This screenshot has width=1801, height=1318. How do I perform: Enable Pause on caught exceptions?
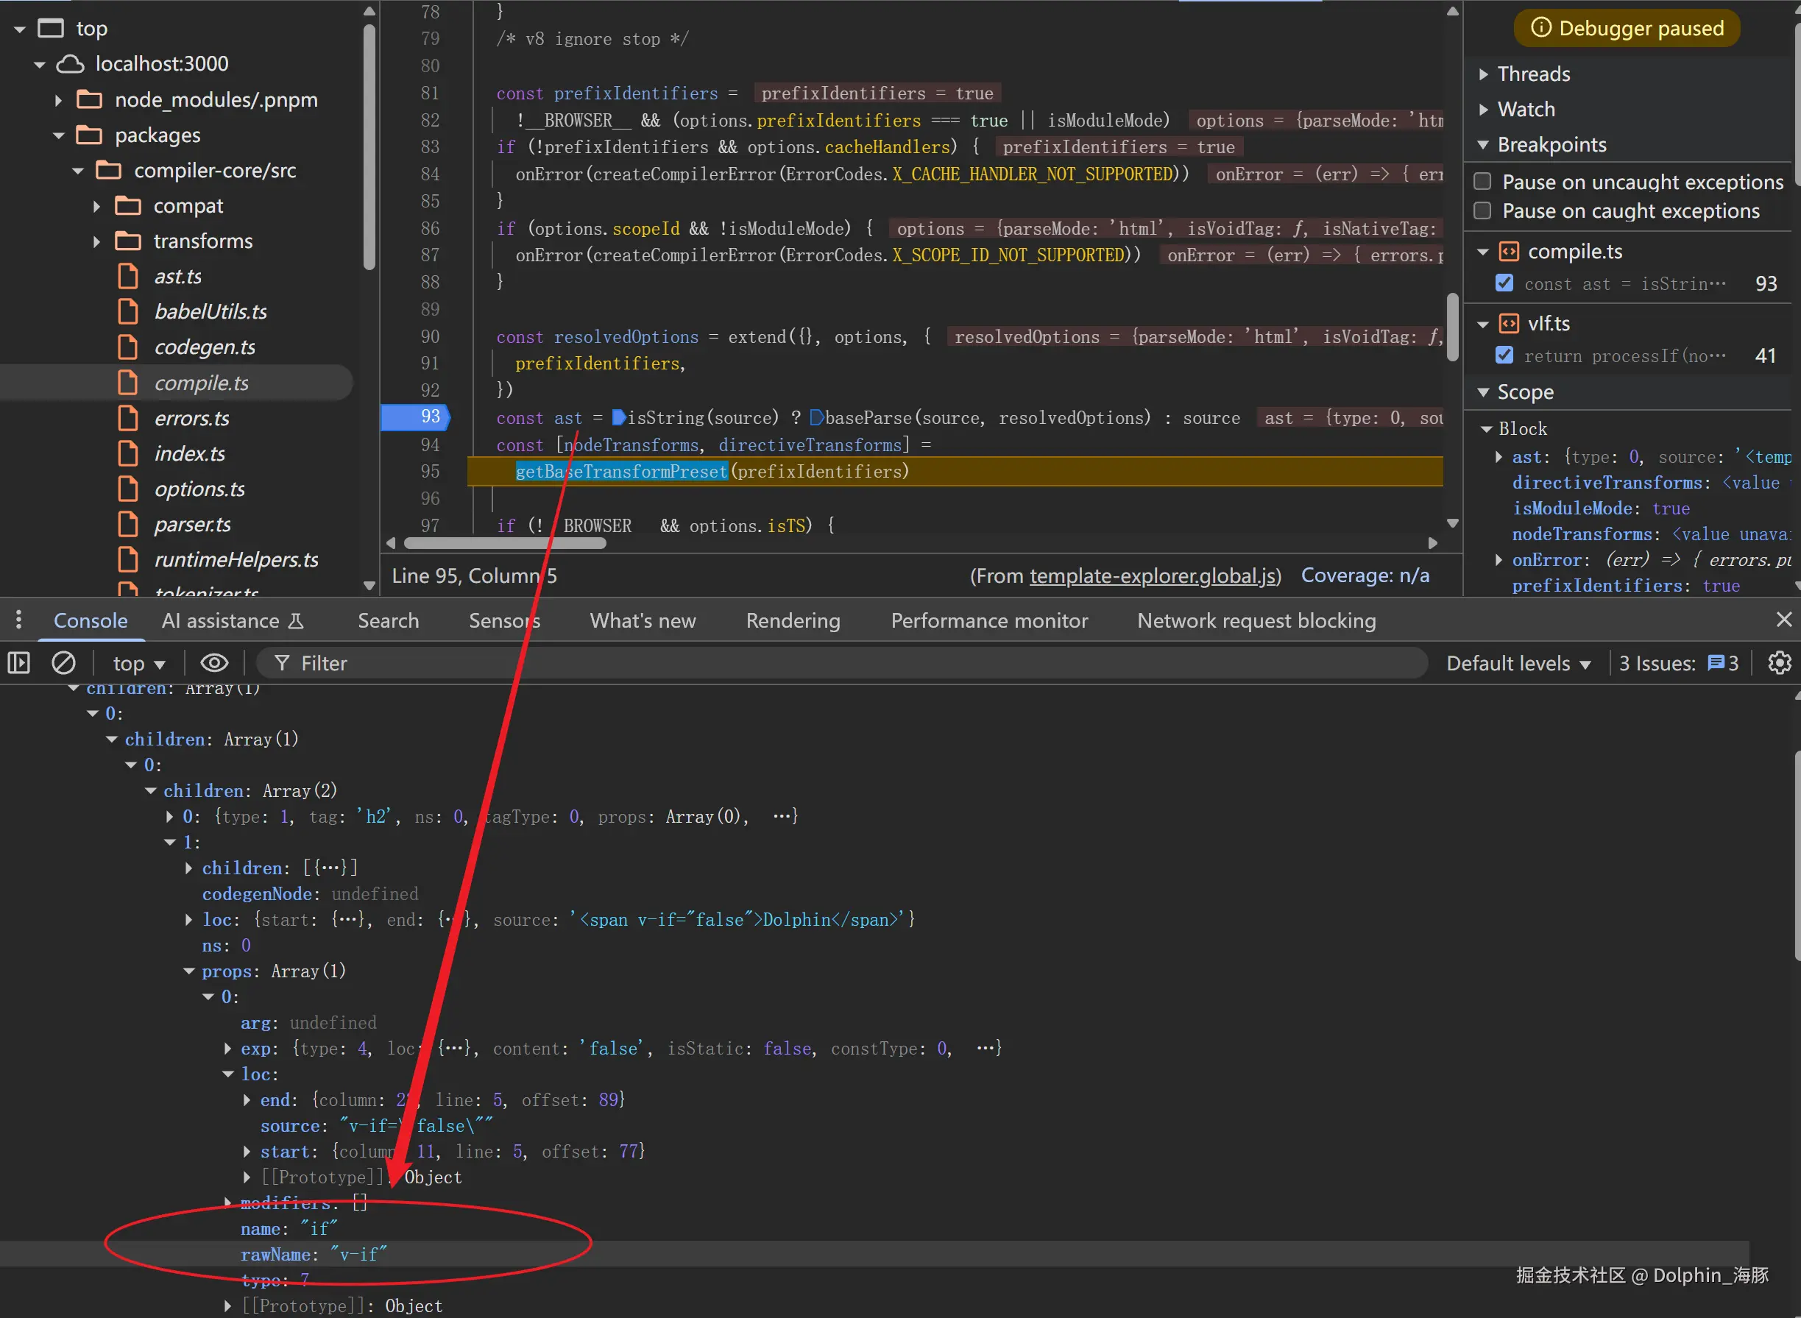(1482, 210)
